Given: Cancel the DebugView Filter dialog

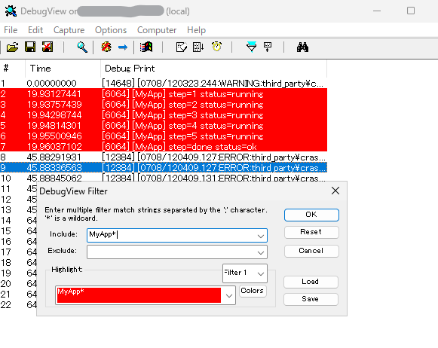Looking at the screenshot, I should coord(311,251).
